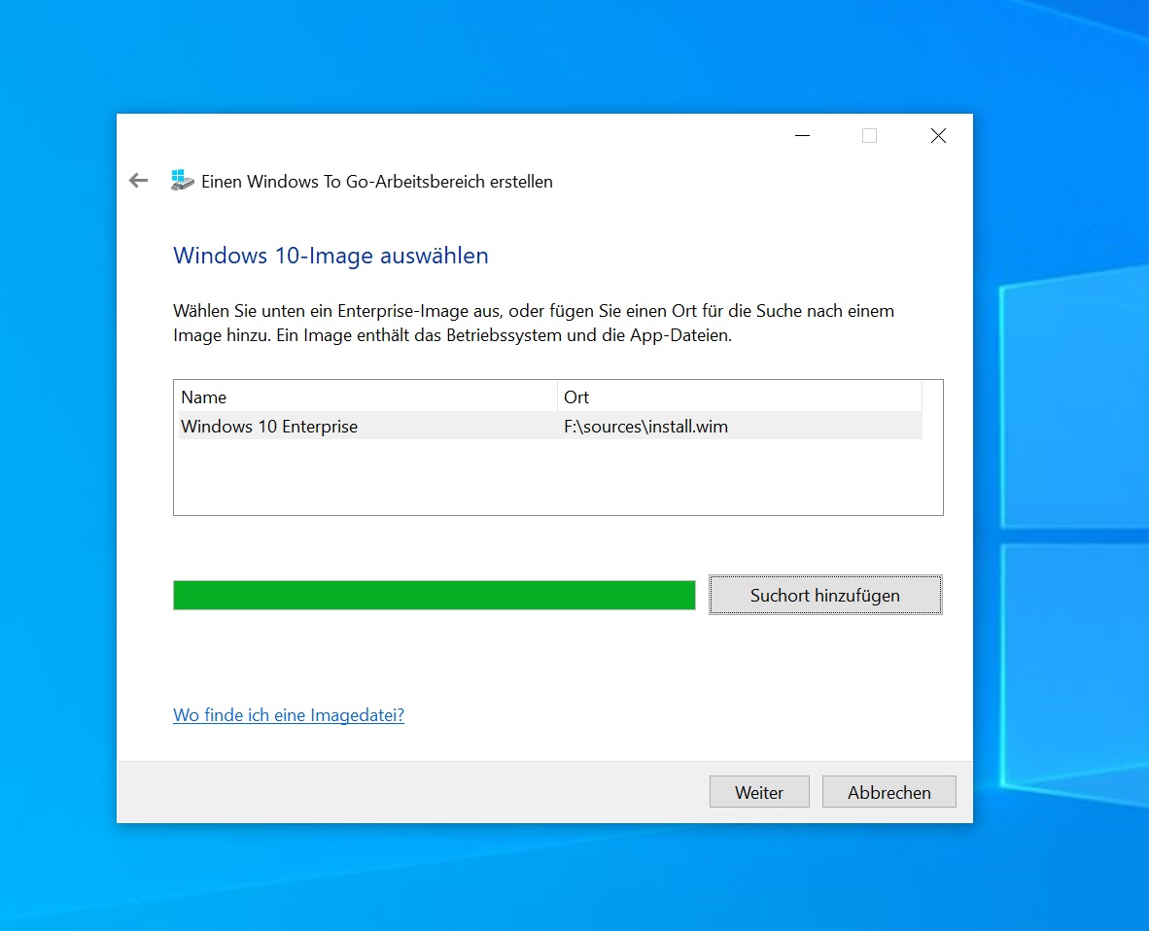Minimize the Windows To Go window
Screen dimensions: 1149x931
click(802, 135)
